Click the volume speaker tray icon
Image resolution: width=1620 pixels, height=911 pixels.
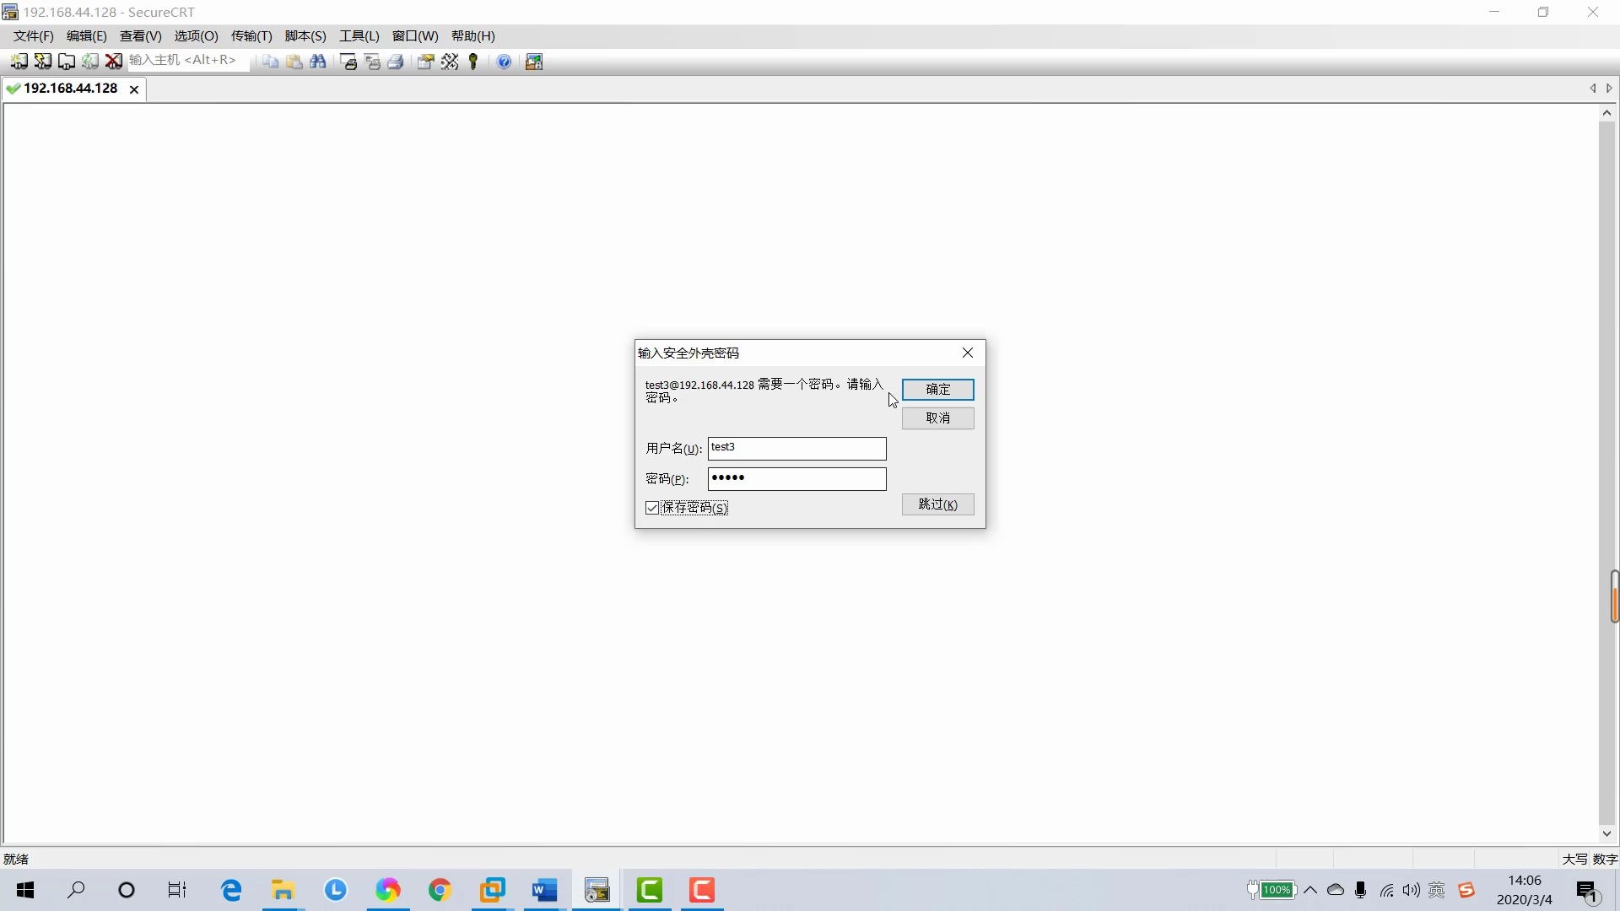(1411, 890)
